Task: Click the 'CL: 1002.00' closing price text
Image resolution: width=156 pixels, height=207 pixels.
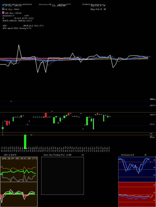Action: coord(59,6)
